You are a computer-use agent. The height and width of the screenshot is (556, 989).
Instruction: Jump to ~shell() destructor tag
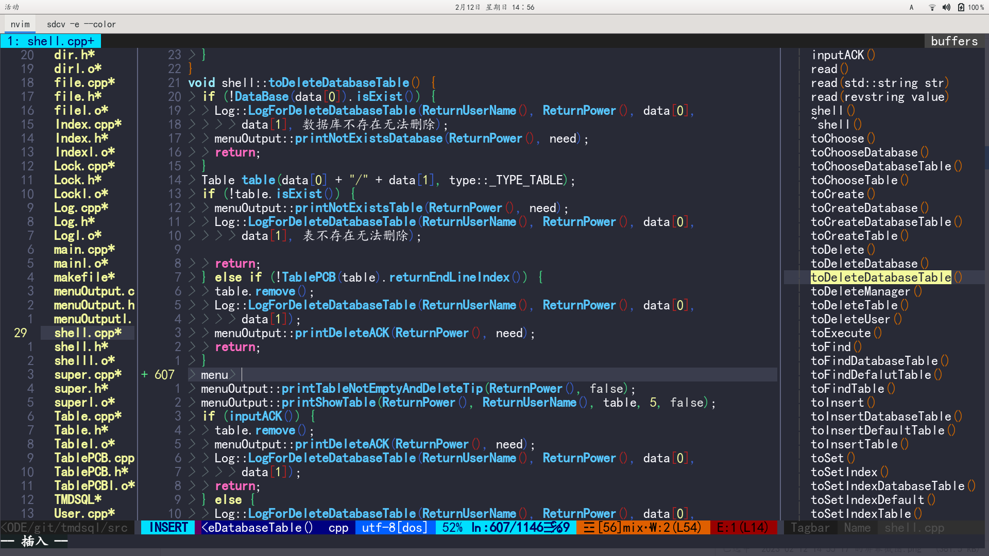pos(837,125)
